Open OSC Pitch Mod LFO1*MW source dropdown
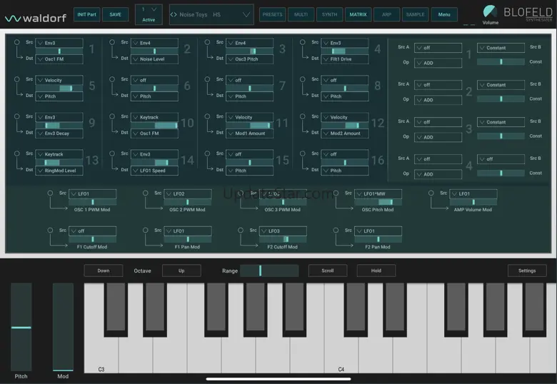The width and height of the screenshot is (557, 384). click(x=378, y=193)
